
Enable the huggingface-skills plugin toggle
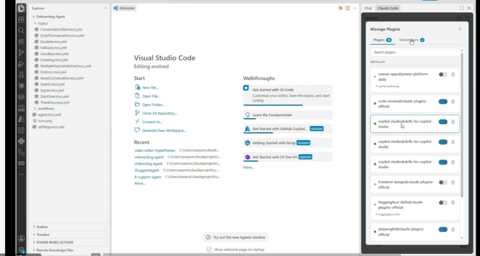[x=442, y=203]
